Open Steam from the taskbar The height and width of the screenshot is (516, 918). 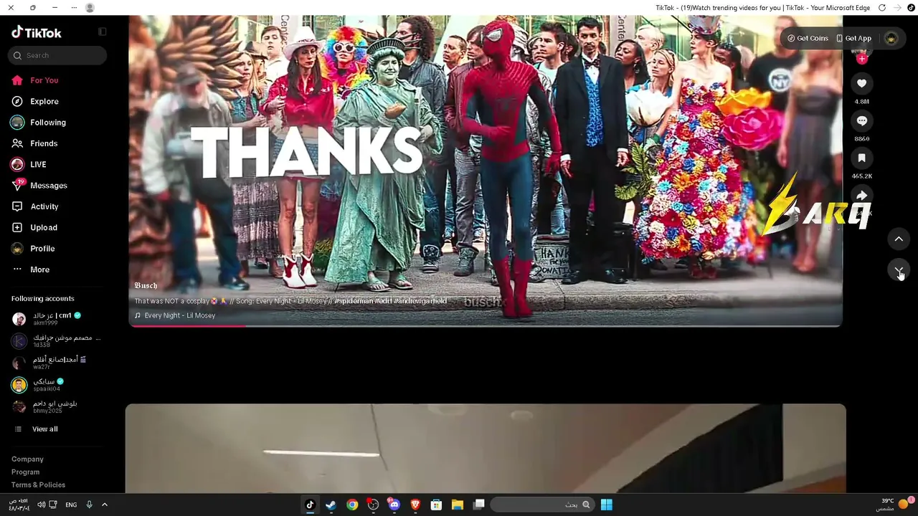[331, 505]
